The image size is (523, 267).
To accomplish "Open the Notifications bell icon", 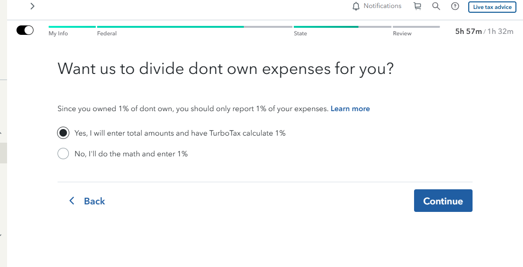I will 356,6.
